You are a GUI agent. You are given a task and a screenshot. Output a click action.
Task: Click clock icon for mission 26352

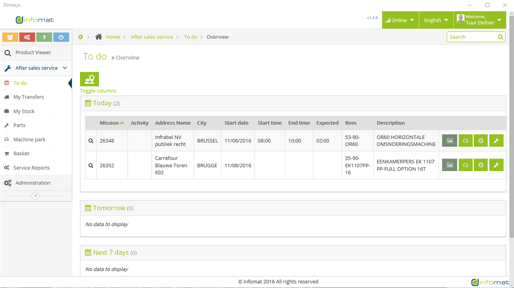click(481, 165)
